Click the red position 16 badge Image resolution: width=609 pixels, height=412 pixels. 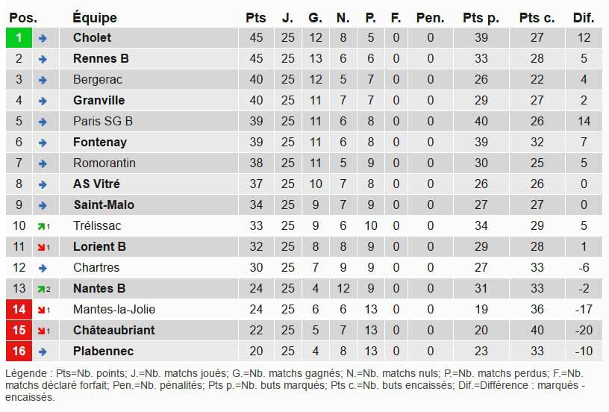pos(19,351)
